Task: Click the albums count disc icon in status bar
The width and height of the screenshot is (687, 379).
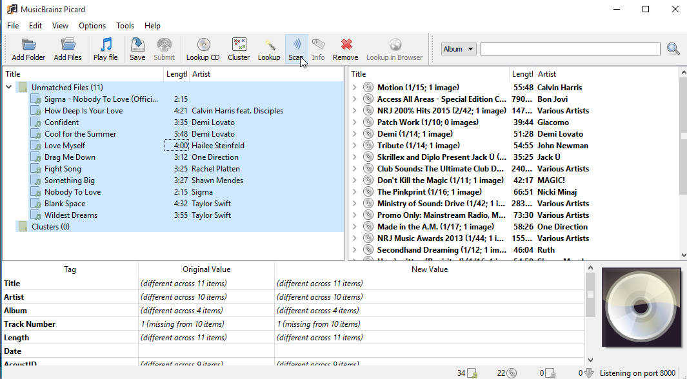Action: click(x=512, y=373)
